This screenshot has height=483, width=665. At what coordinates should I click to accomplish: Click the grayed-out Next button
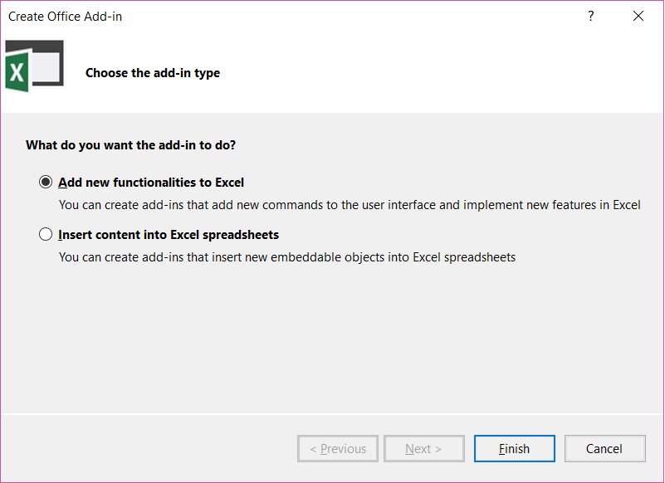[x=423, y=449]
